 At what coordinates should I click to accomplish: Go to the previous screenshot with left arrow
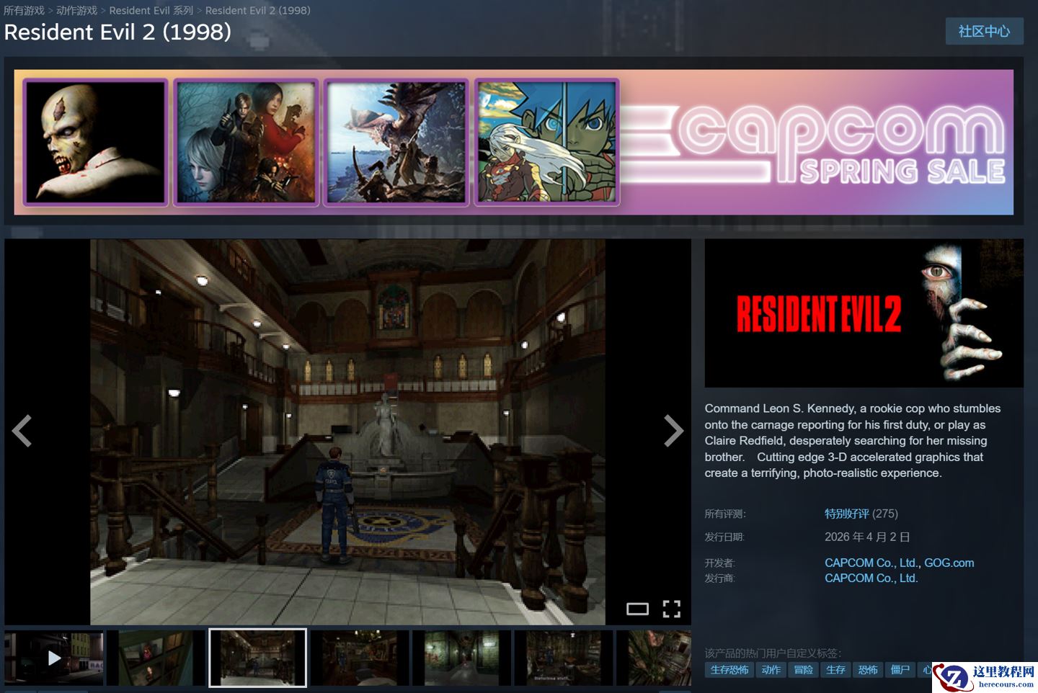coord(22,431)
